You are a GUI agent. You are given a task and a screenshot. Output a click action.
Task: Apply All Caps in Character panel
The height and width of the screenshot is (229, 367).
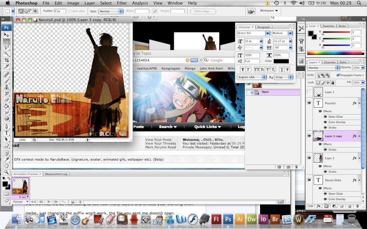click(256, 69)
